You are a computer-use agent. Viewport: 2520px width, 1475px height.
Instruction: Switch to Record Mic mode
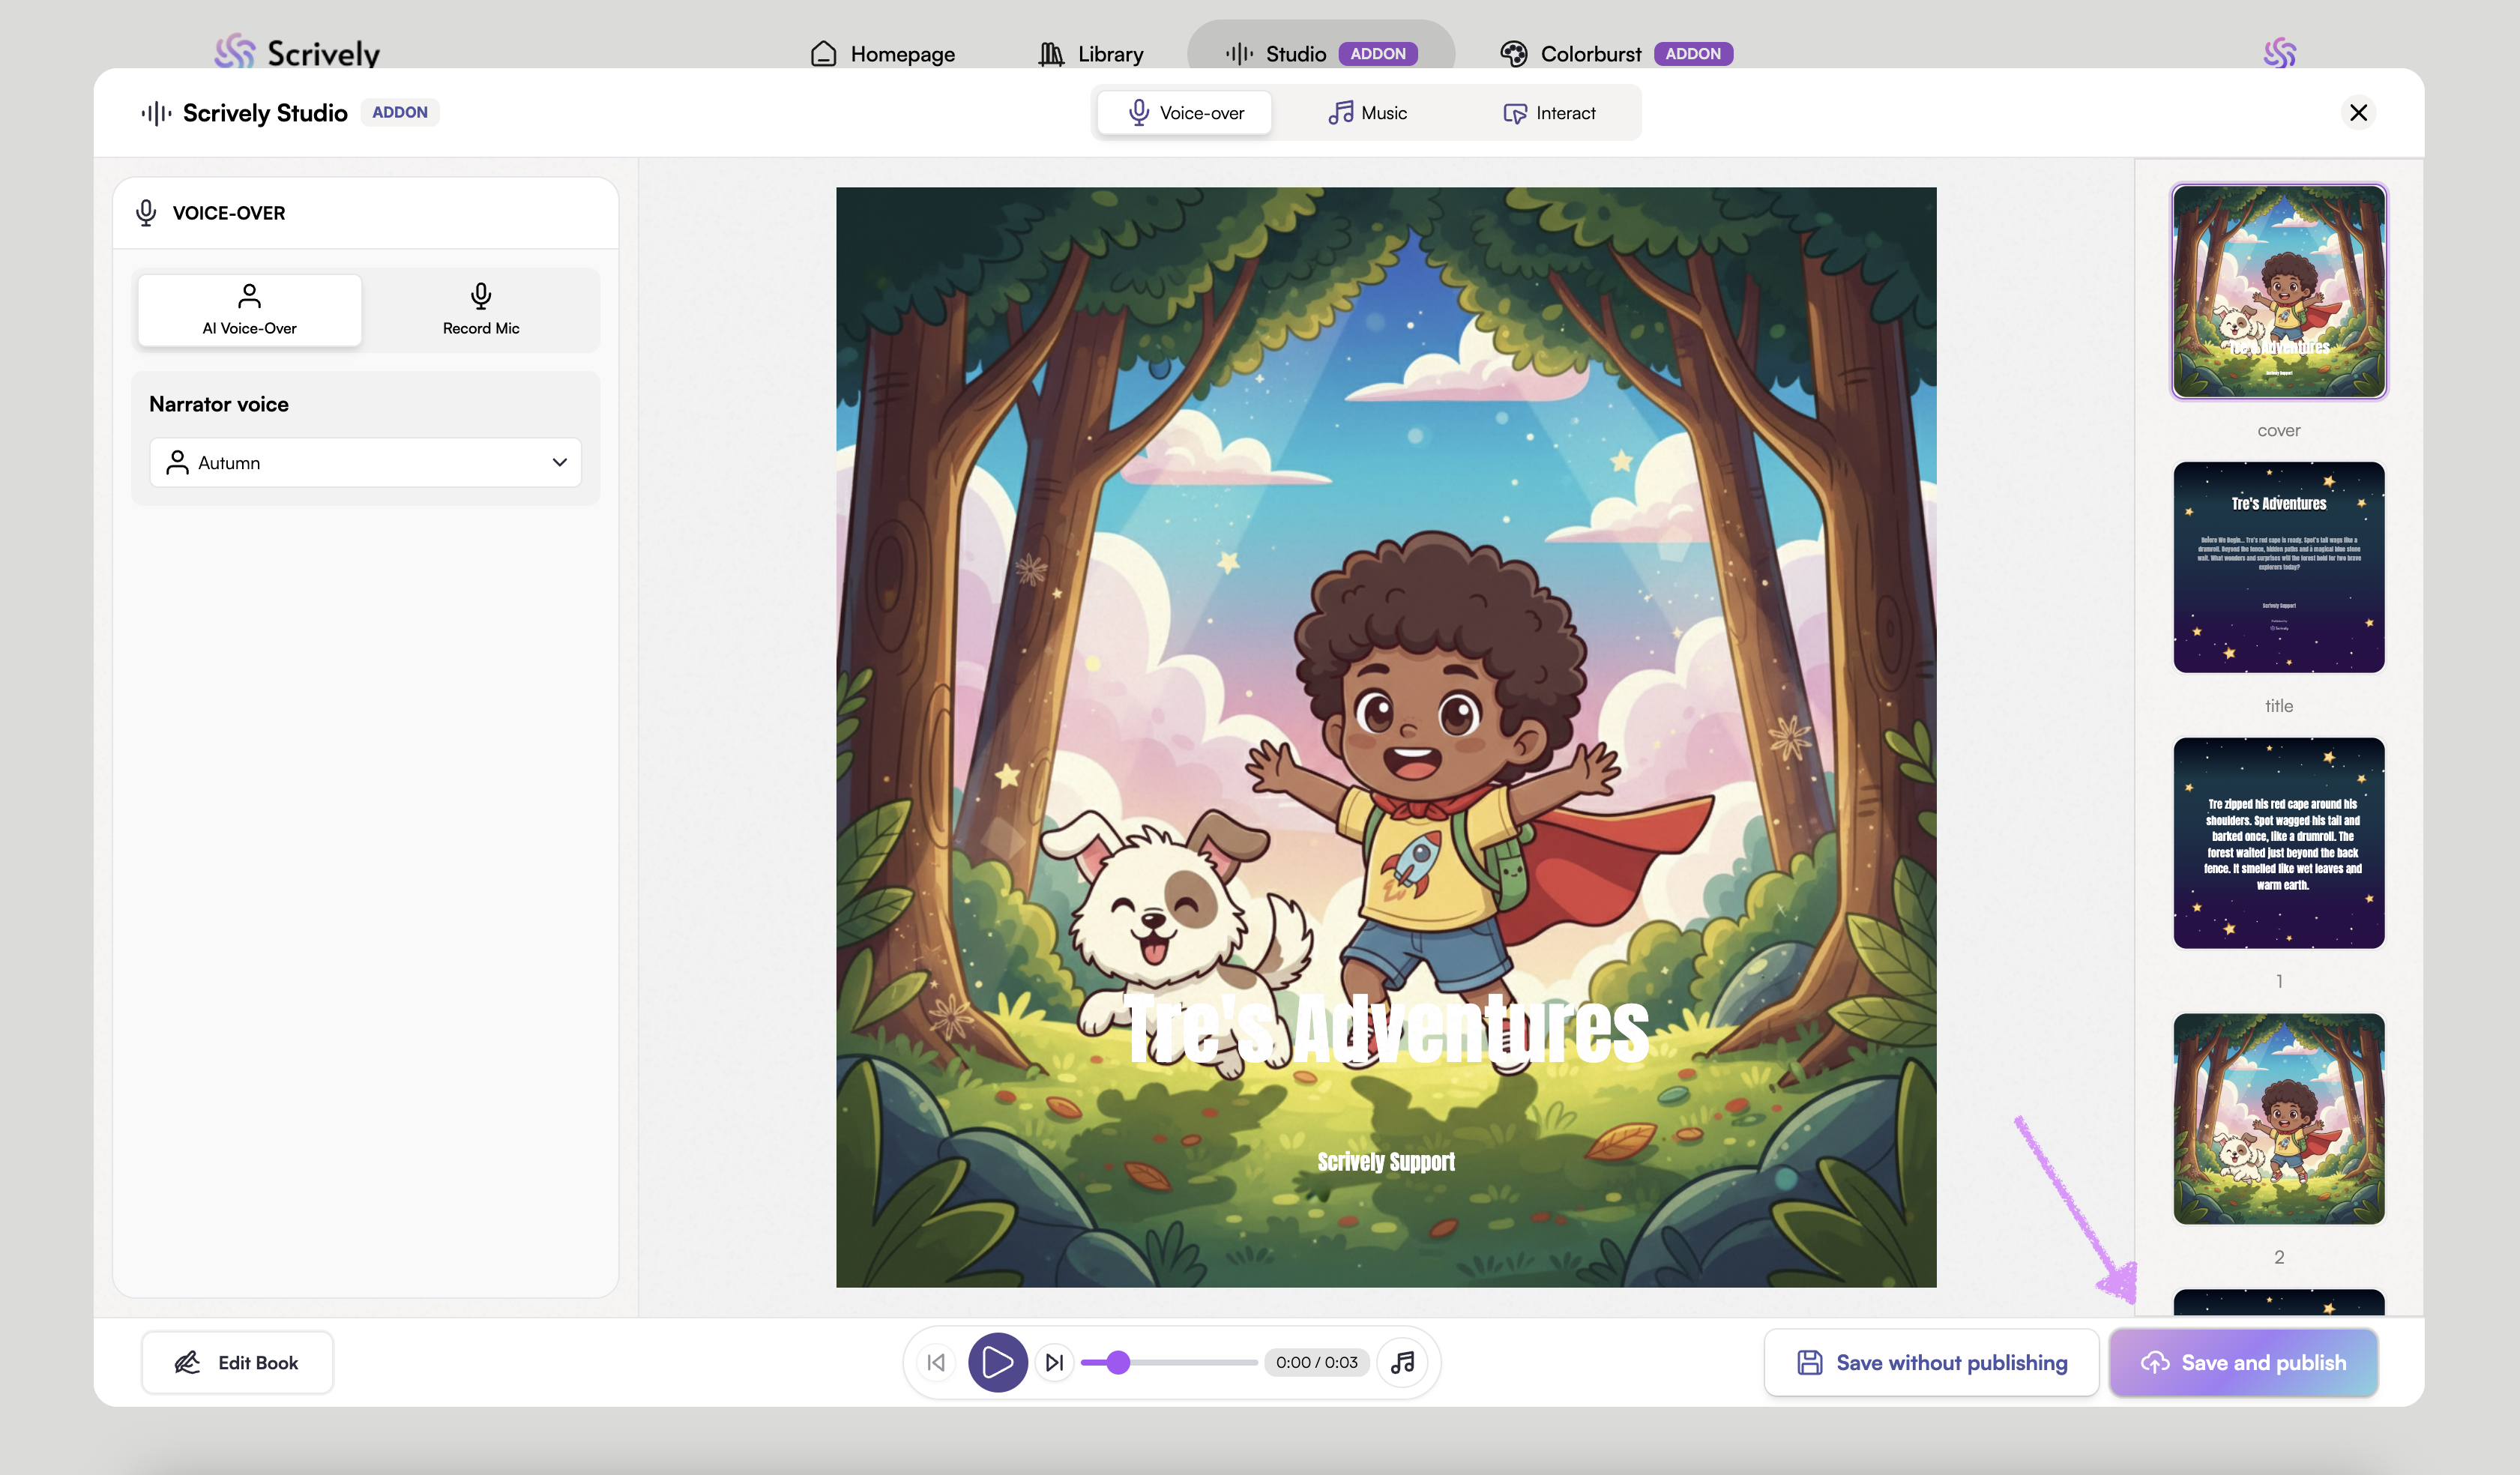click(x=481, y=309)
